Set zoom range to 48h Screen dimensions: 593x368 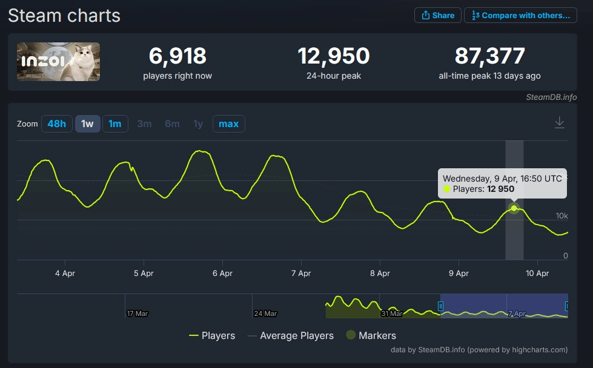coord(56,123)
